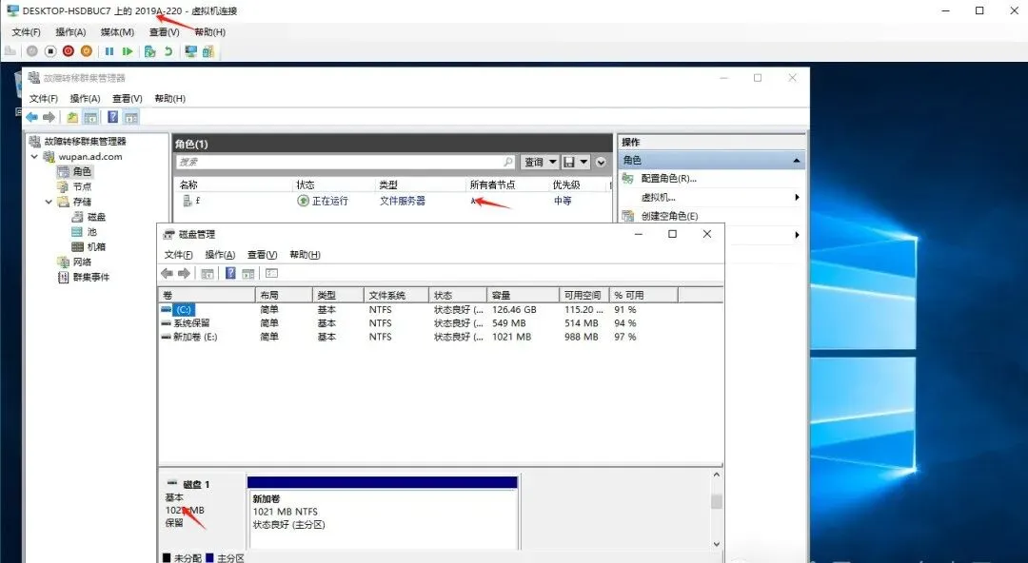This screenshot has width=1028, height=563.
Task: Resume the VM via green start icon
Action: (x=128, y=51)
